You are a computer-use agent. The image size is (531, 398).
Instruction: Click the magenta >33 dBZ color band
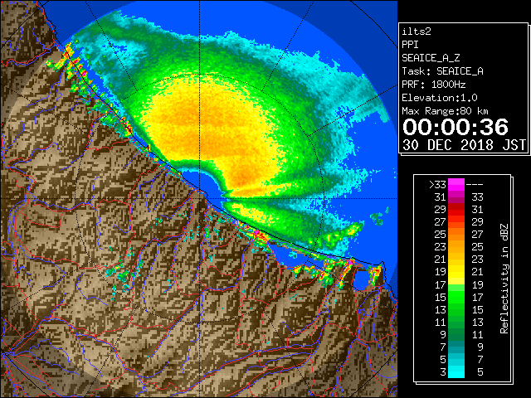[x=456, y=185]
